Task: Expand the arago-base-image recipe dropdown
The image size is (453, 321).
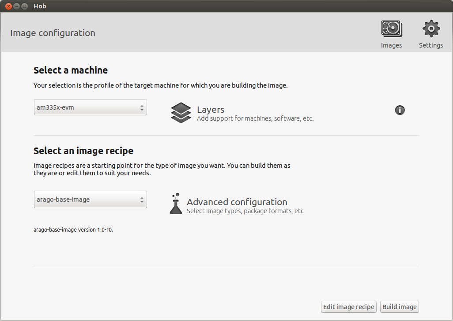Action: click(90, 199)
